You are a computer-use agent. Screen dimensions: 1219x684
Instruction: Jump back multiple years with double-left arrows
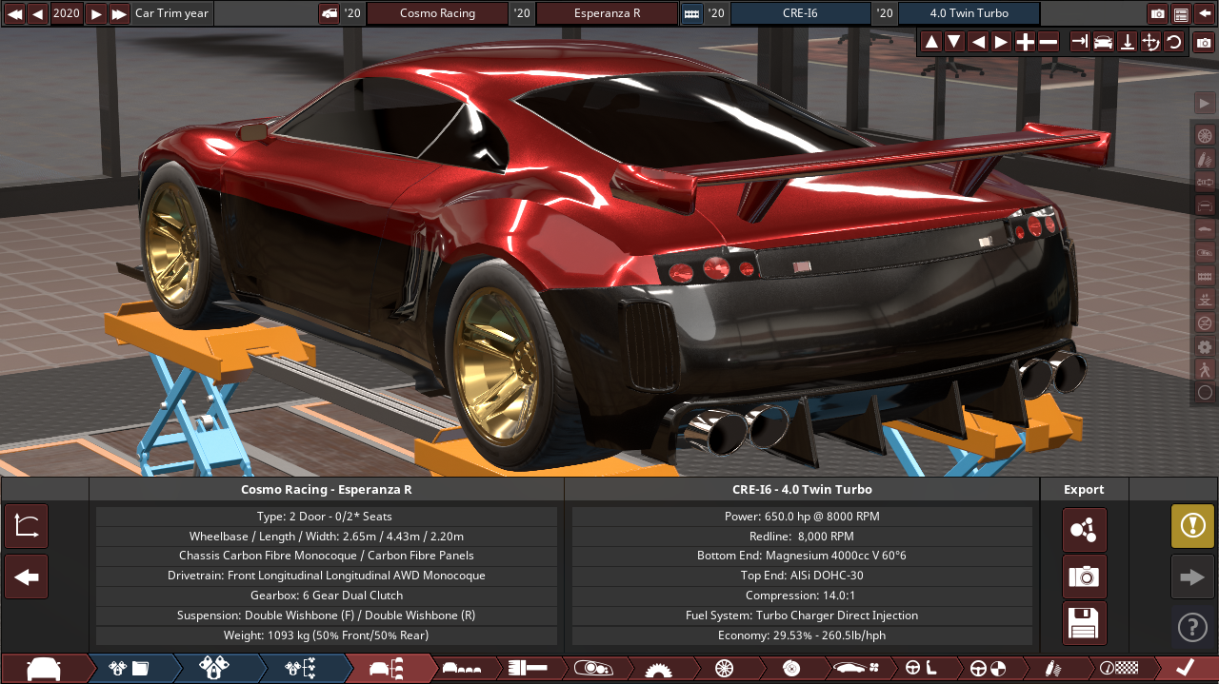coord(14,13)
